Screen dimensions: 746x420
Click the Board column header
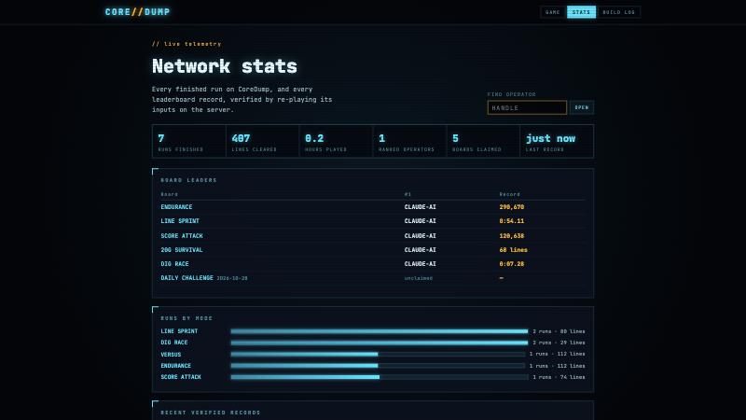(170, 194)
